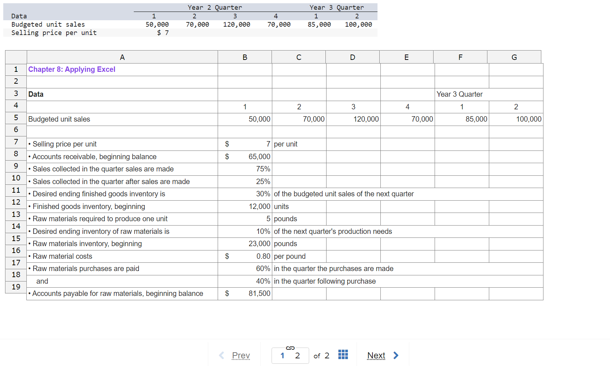610x371 pixels.
Task: Select page 1 in the pager
Action: pyautogui.click(x=282, y=355)
